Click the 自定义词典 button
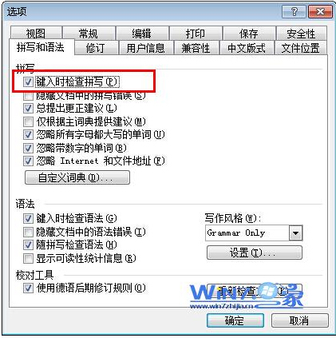The image size is (336, 338). (77, 177)
